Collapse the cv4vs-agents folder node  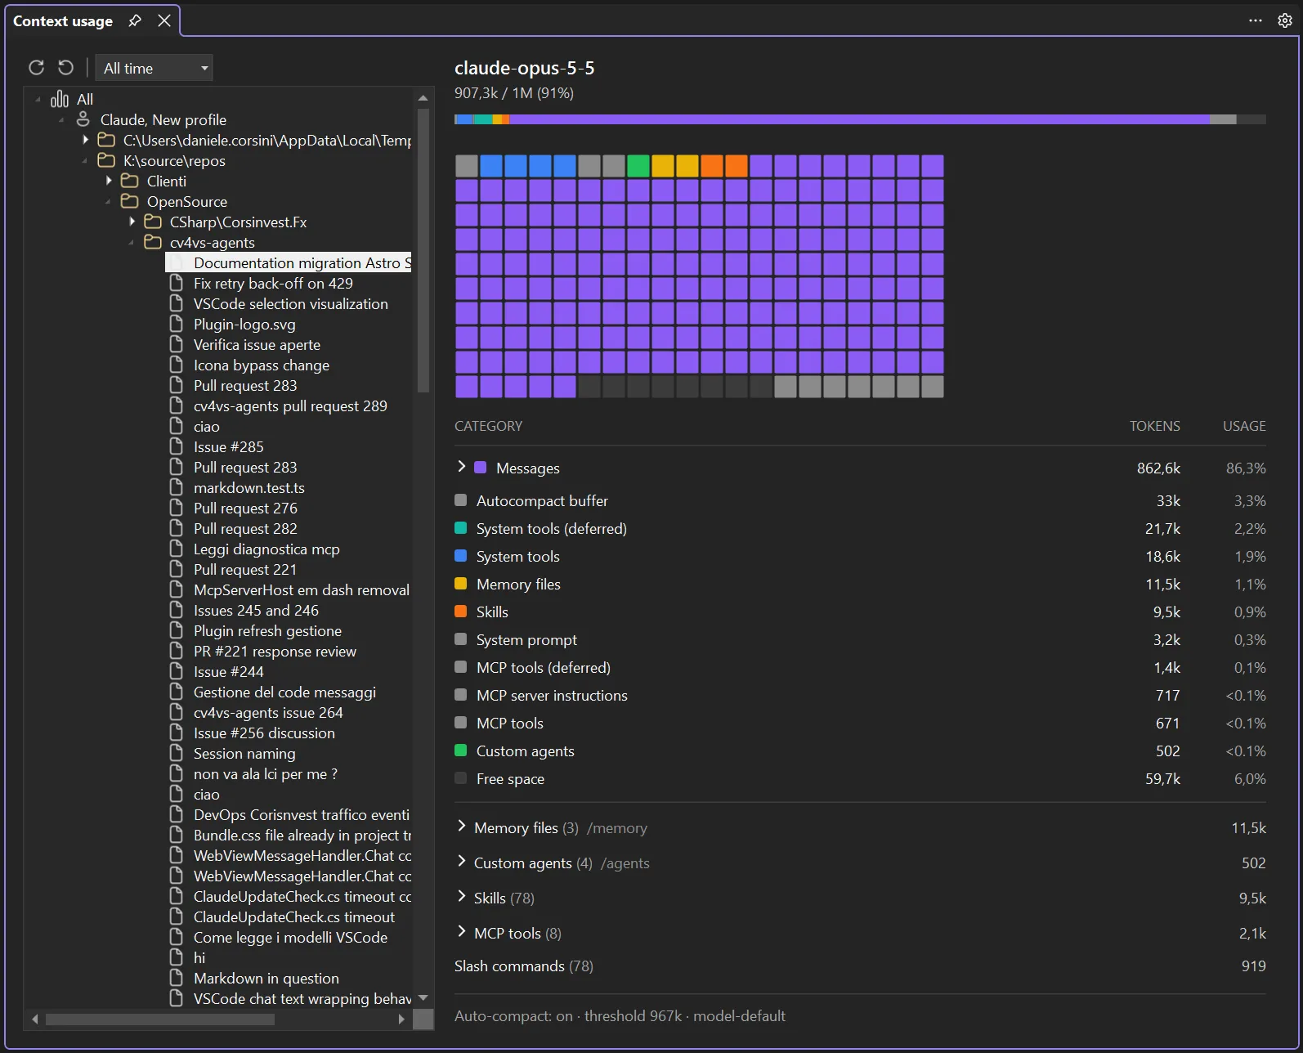pyautogui.click(x=132, y=242)
